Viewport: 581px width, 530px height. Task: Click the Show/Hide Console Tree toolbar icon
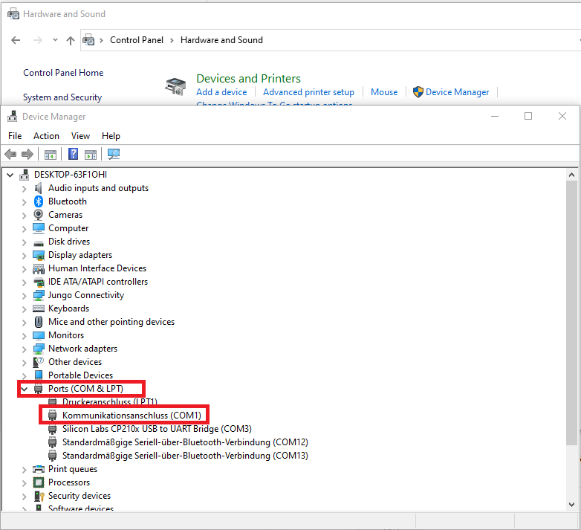pyautogui.click(x=51, y=155)
